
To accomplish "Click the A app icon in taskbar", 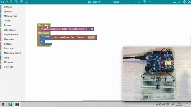I will click(x=10, y=104).
